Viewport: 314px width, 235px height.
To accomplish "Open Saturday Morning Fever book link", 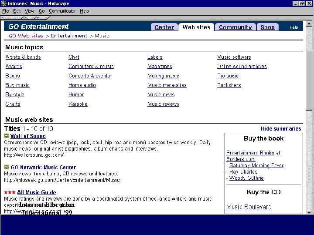I will tap(256, 165).
